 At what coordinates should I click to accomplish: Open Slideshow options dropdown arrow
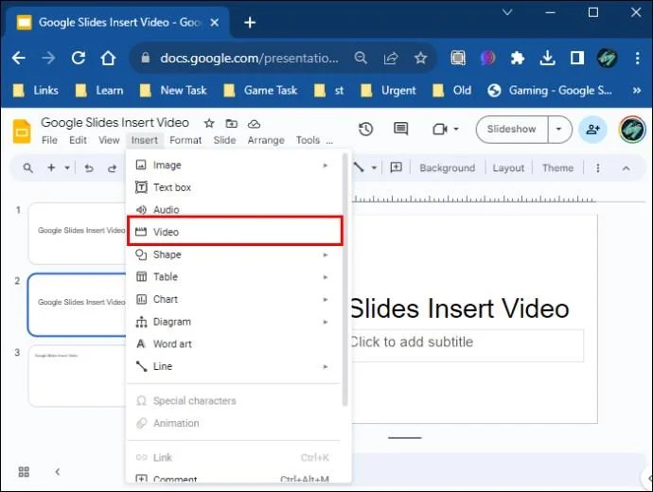coord(559,129)
